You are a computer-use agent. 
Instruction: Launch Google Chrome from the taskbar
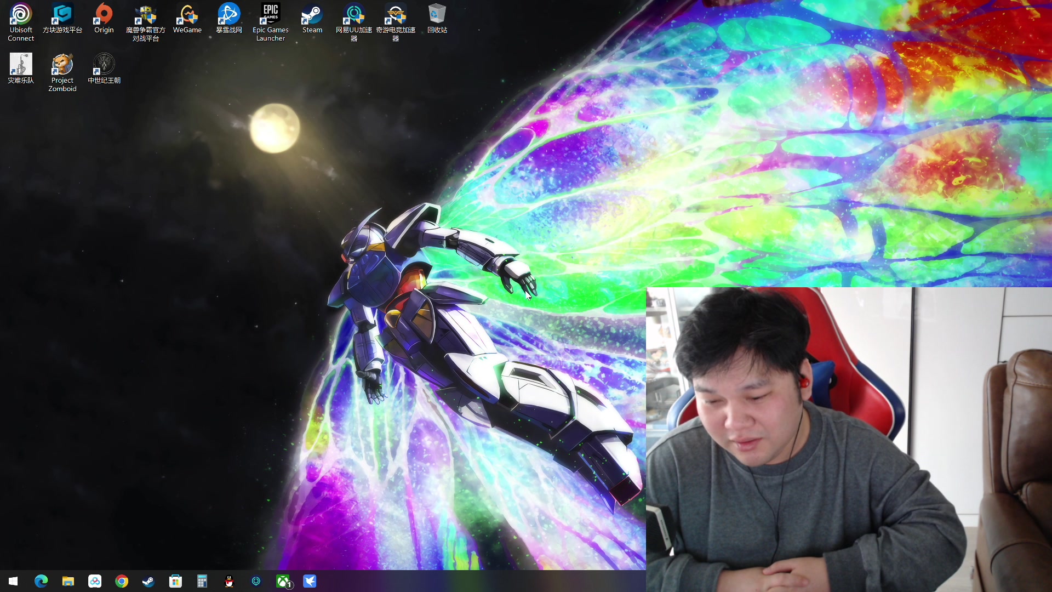[x=122, y=581]
